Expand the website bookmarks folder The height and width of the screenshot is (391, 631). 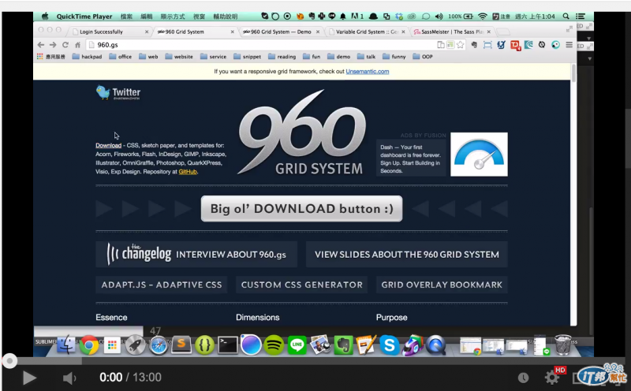(x=179, y=56)
